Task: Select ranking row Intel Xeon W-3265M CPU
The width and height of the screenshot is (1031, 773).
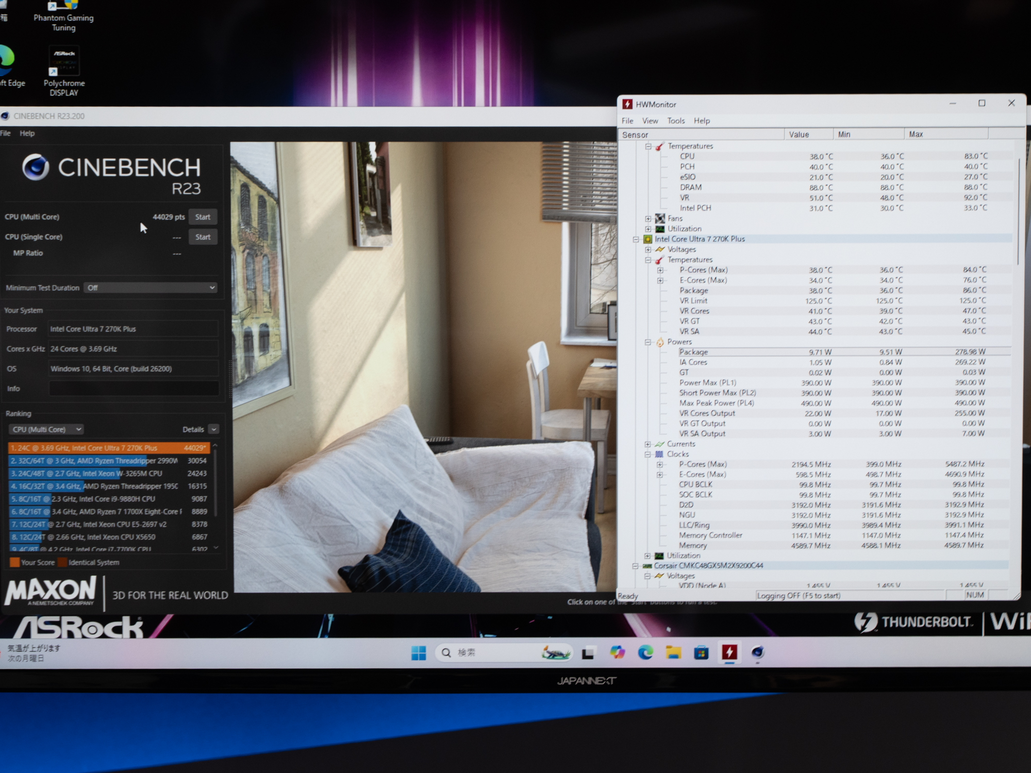Action: click(x=109, y=474)
